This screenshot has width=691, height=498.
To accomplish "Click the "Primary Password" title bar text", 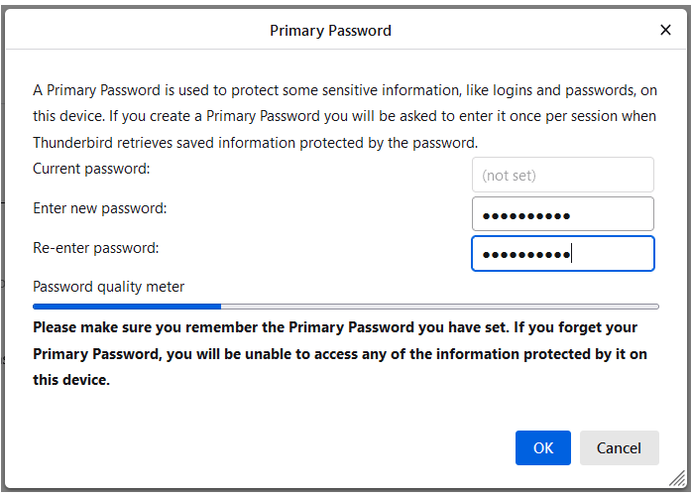I will pyautogui.click(x=330, y=31).
